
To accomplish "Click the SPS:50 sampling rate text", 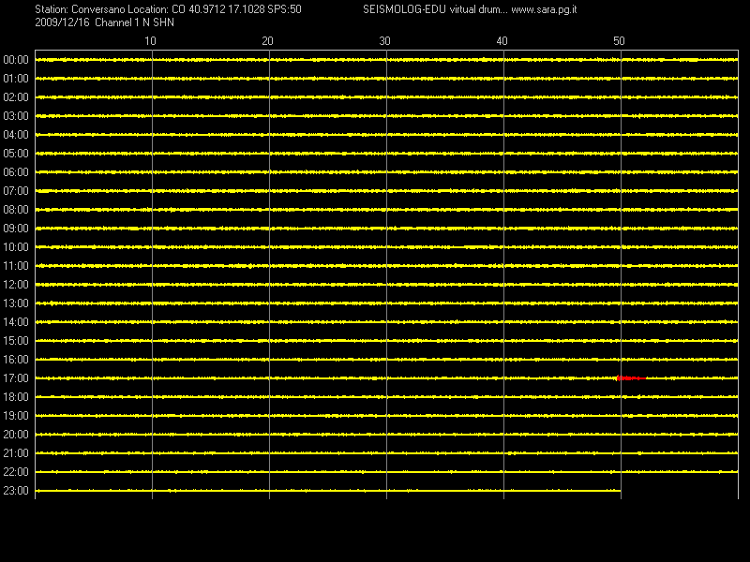I will tap(285, 9).
